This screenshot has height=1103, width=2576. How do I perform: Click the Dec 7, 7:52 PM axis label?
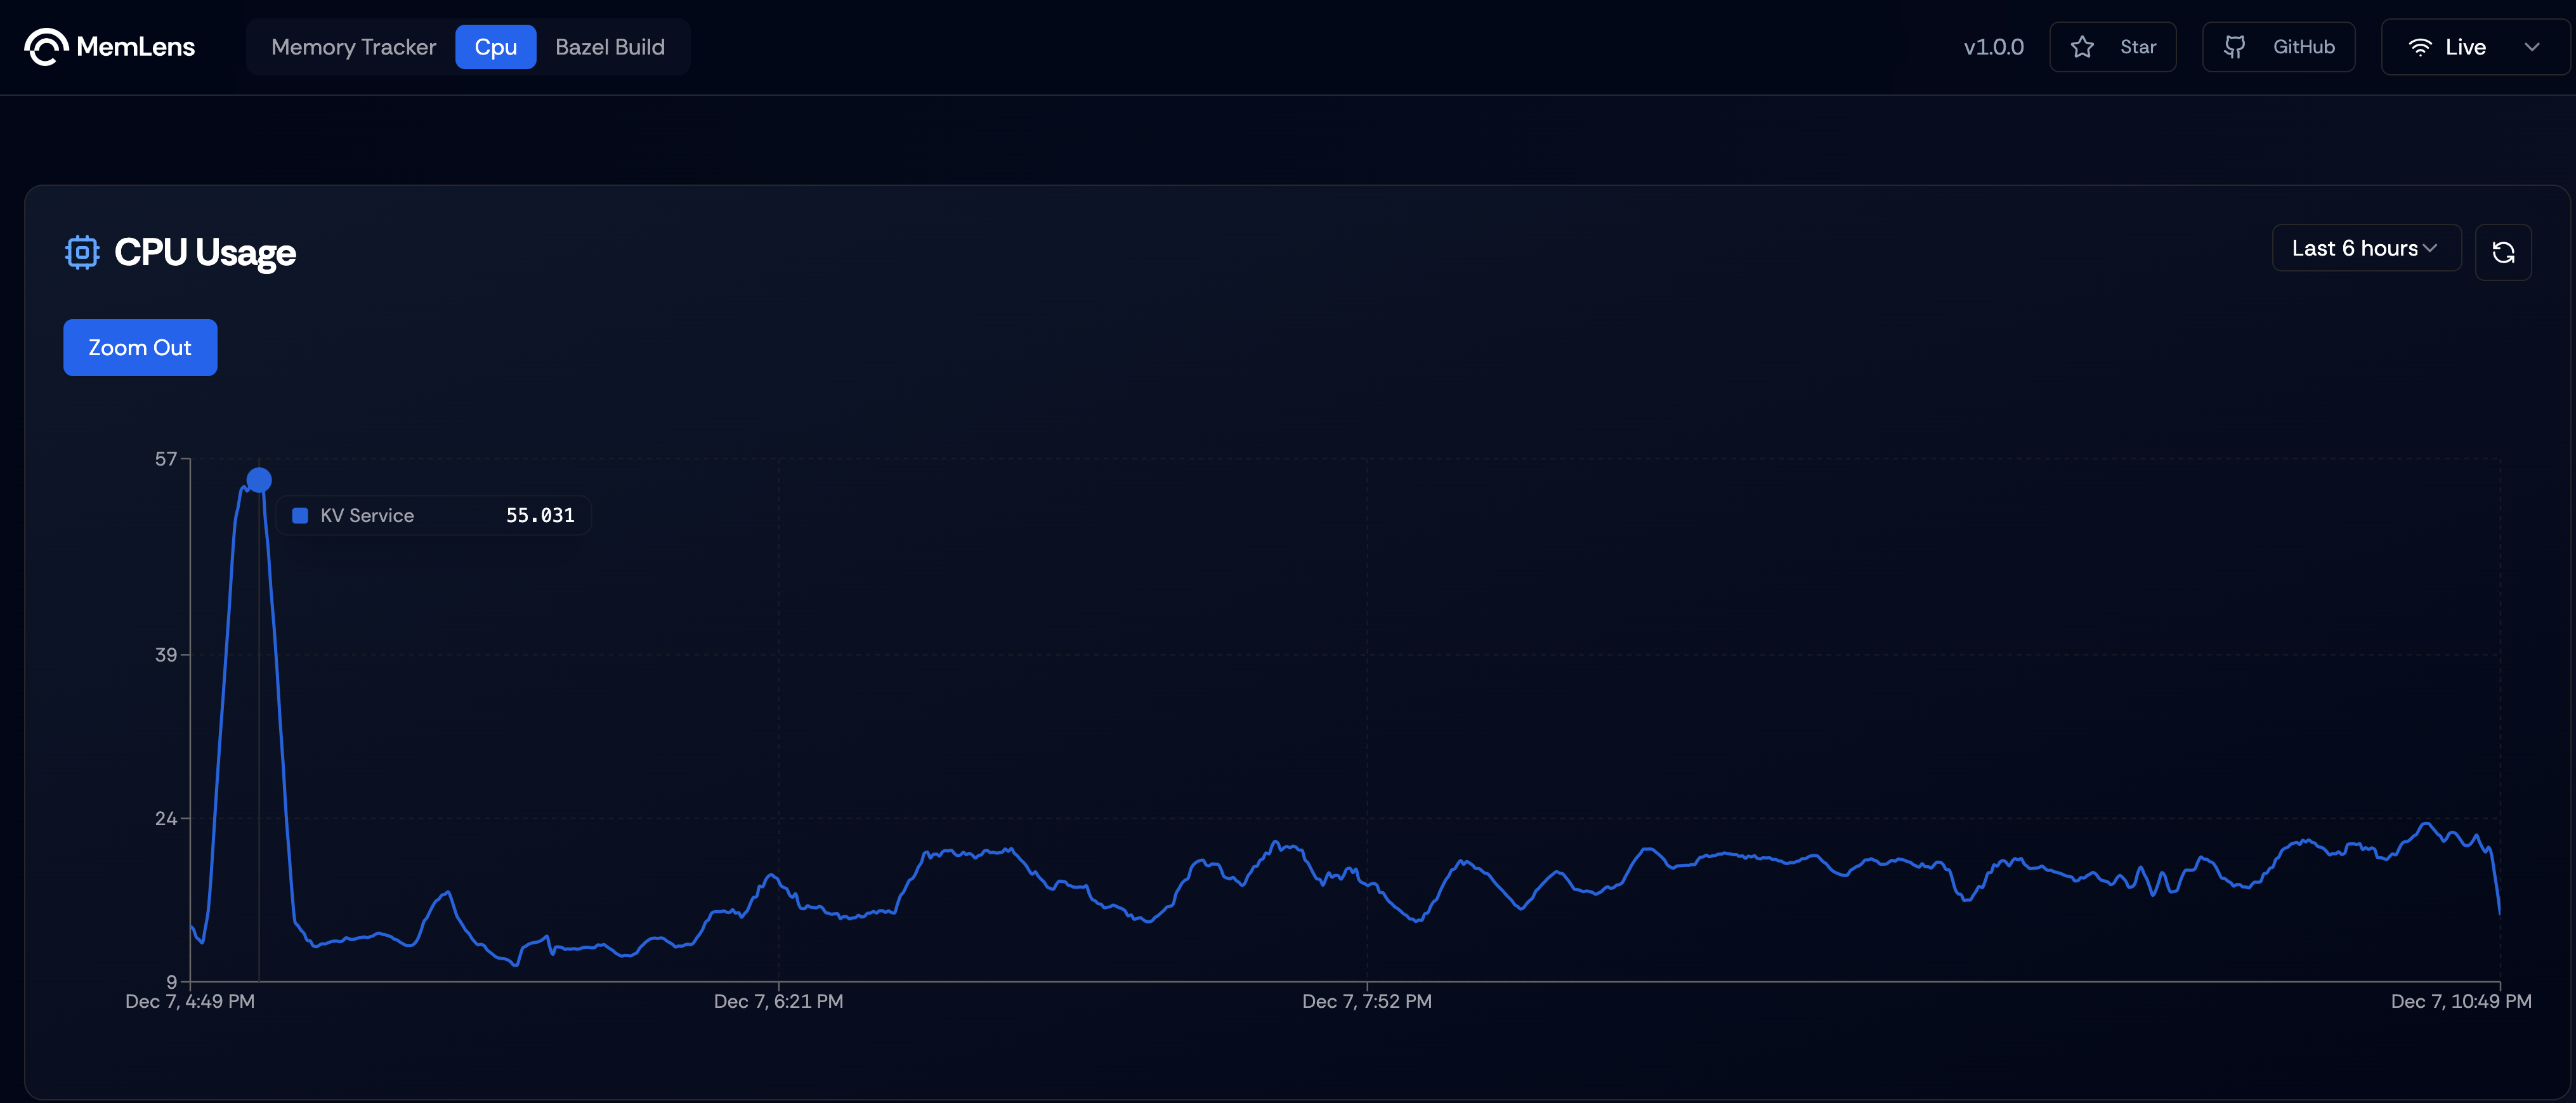(1367, 1001)
